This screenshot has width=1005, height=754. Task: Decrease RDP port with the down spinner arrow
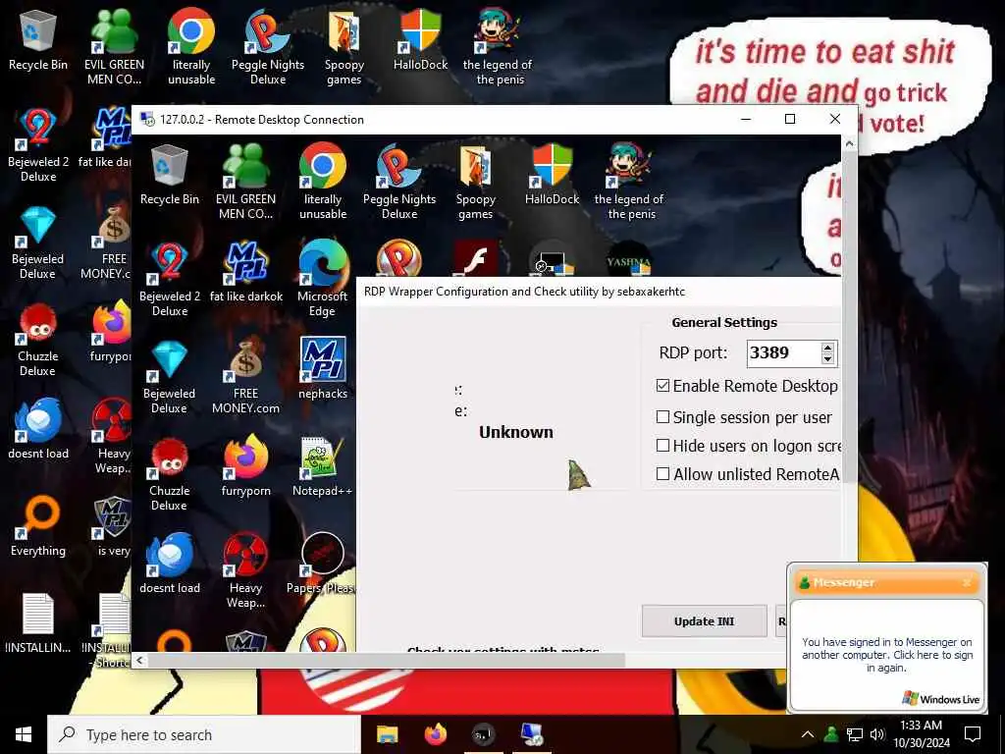pos(827,358)
